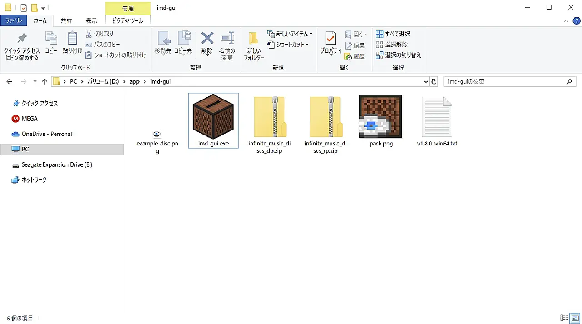Expand the Move to (移動先) dropdown
582x324 pixels.
click(163, 51)
